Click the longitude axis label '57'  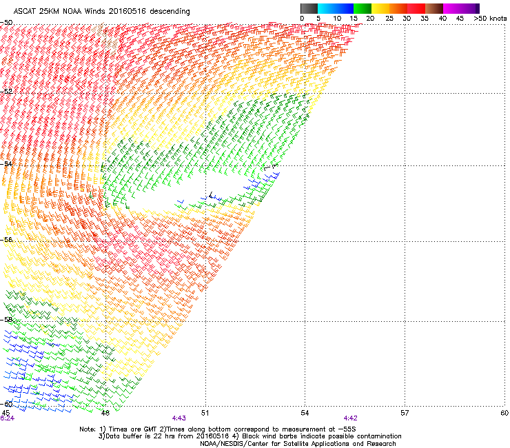coord(405,413)
